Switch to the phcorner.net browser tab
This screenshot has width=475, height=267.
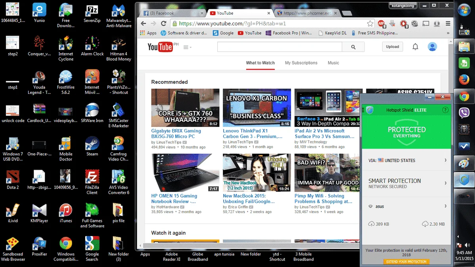[307, 13]
